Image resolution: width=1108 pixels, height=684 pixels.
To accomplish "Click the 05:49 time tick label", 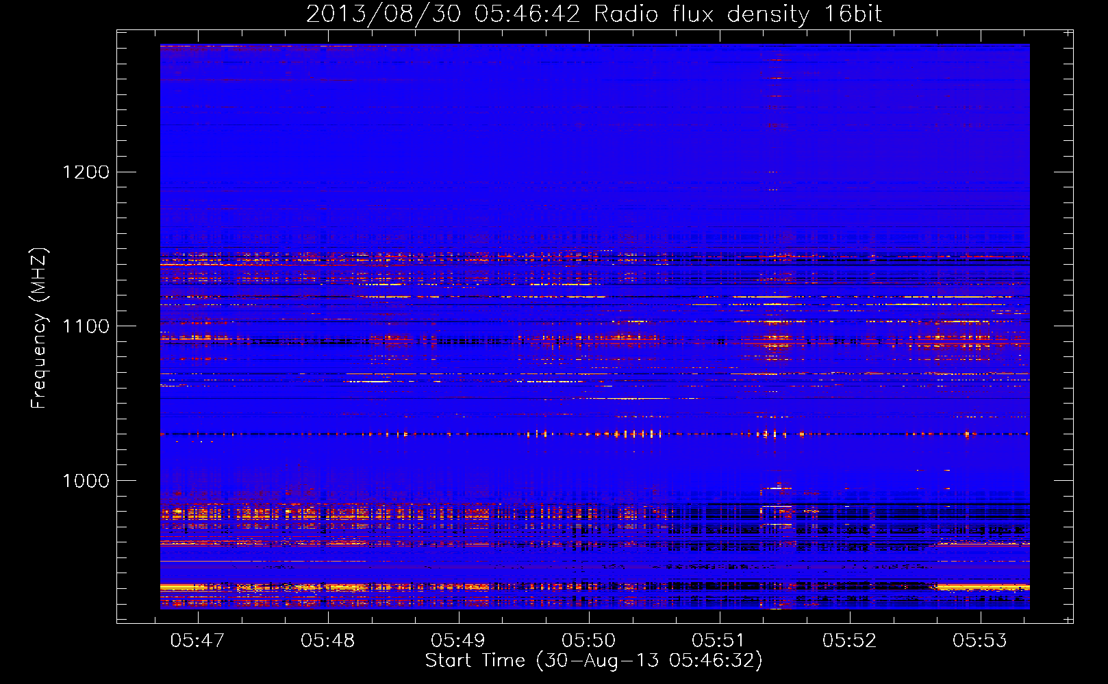I will [458, 641].
